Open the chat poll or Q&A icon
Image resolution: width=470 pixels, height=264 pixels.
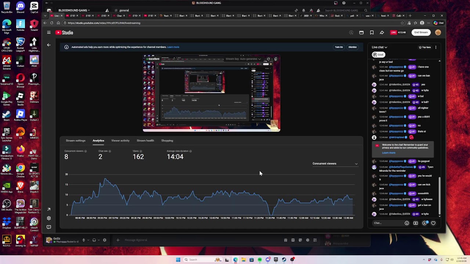[x=424, y=223]
